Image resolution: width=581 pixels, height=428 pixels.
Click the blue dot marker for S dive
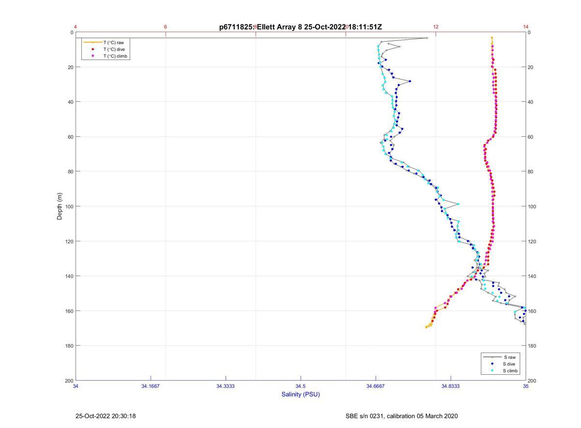coord(492,364)
